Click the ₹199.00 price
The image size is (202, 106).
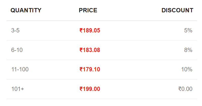click(90, 89)
